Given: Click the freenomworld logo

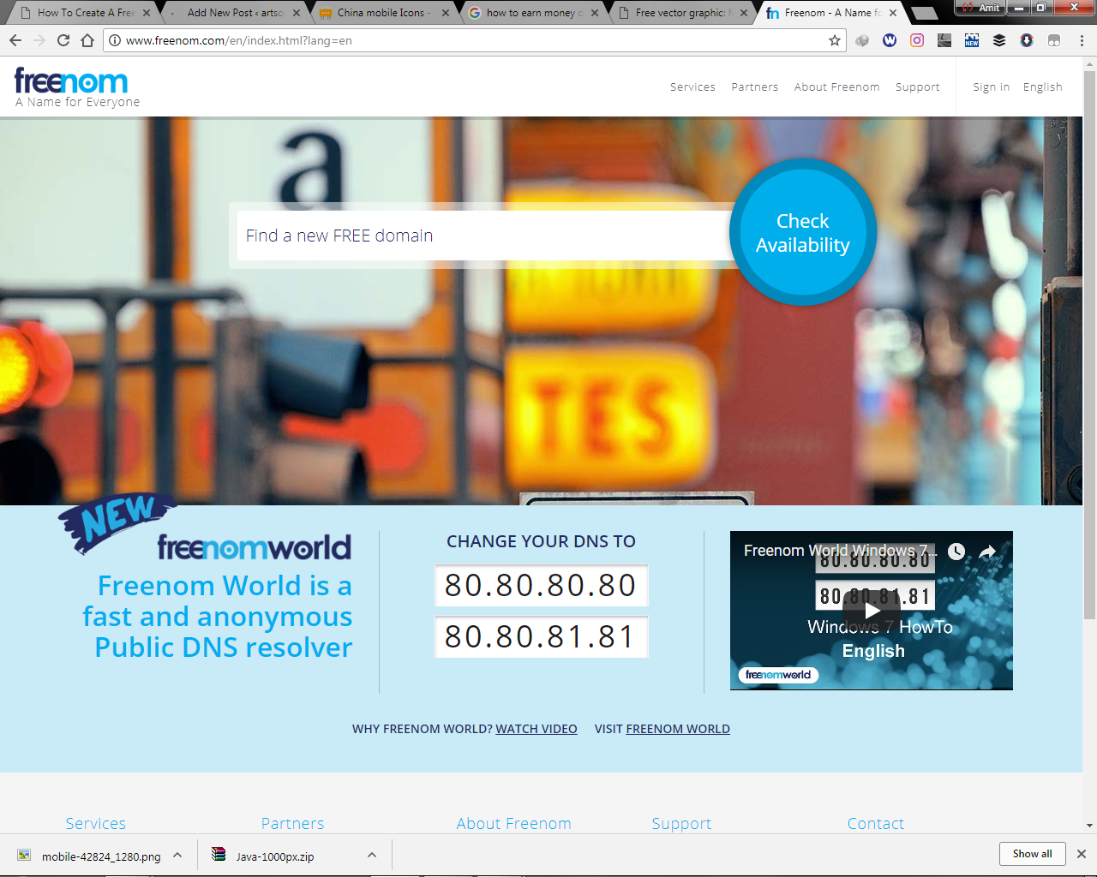Looking at the screenshot, I should (x=254, y=547).
